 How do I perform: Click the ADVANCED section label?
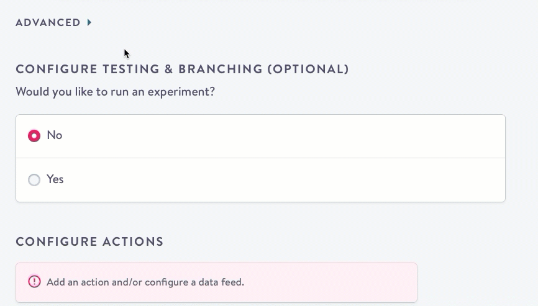point(48,23)
